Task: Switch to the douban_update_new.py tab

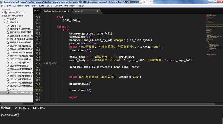Action: coord(55,11)
